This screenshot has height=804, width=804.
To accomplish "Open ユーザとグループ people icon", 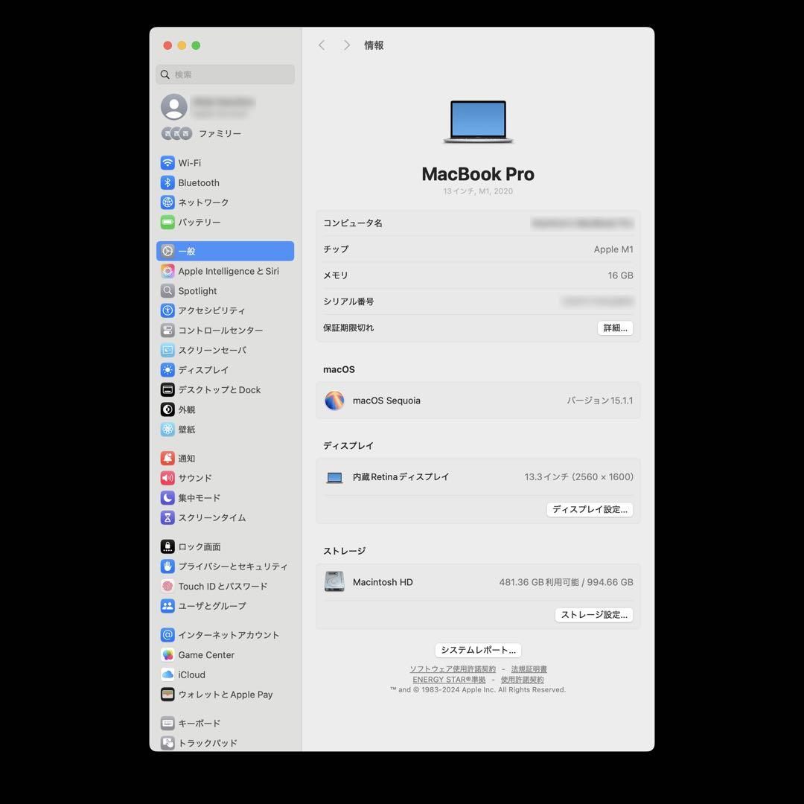I will [x=167, y=605].
